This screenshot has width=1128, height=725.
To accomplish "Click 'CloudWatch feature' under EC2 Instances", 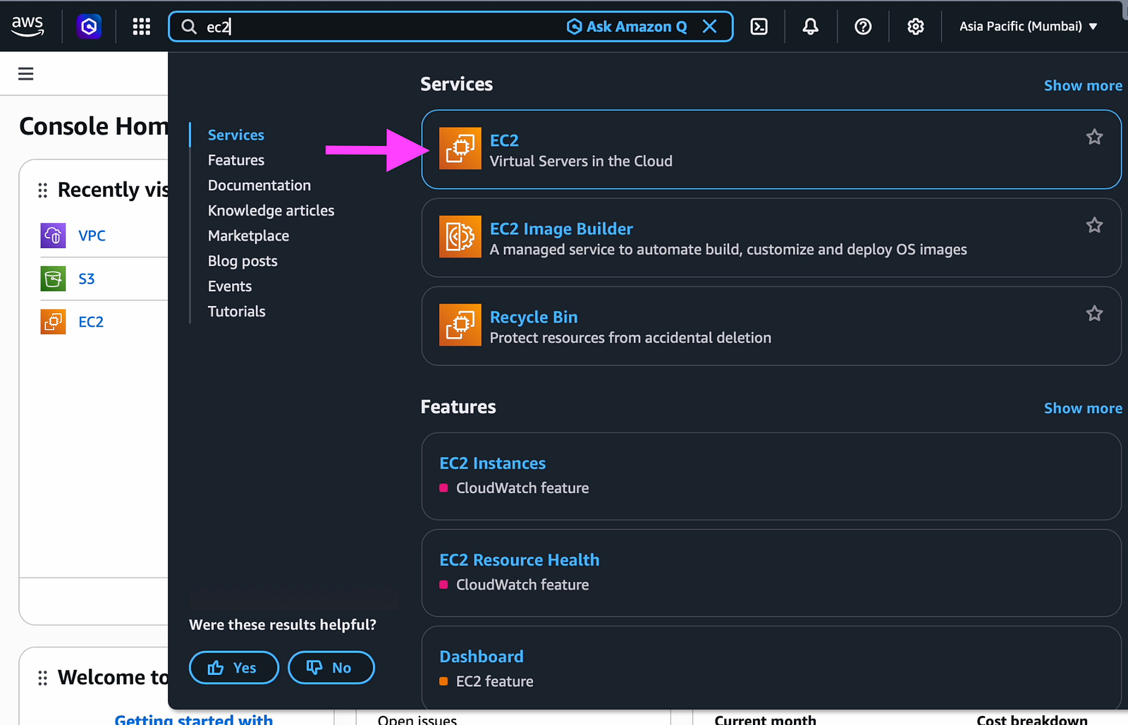I will [x=522, y=488].
